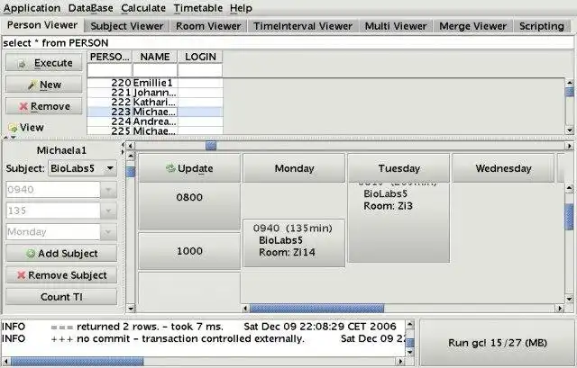The width and height of the screenshot is (577, 368).
Task: Click the Michaela1 person name label
Action: pos(61,150)
